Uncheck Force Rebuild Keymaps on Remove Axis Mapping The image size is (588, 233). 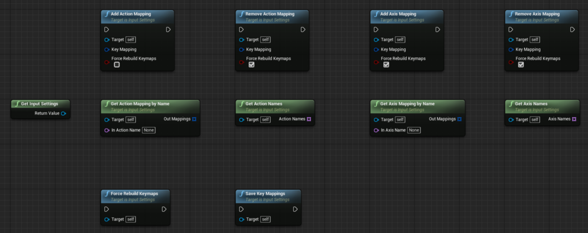coord(521,65)
